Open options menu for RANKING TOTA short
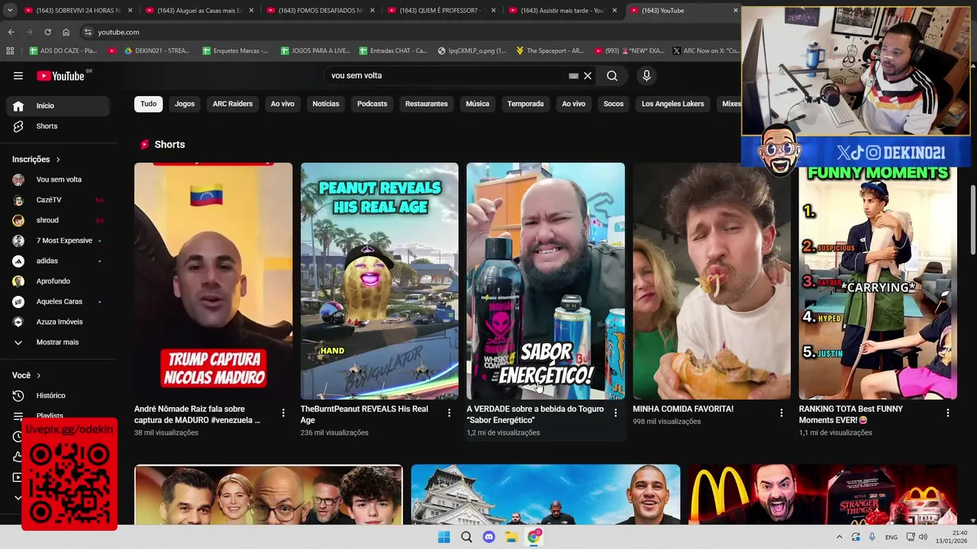 point(948,413)
